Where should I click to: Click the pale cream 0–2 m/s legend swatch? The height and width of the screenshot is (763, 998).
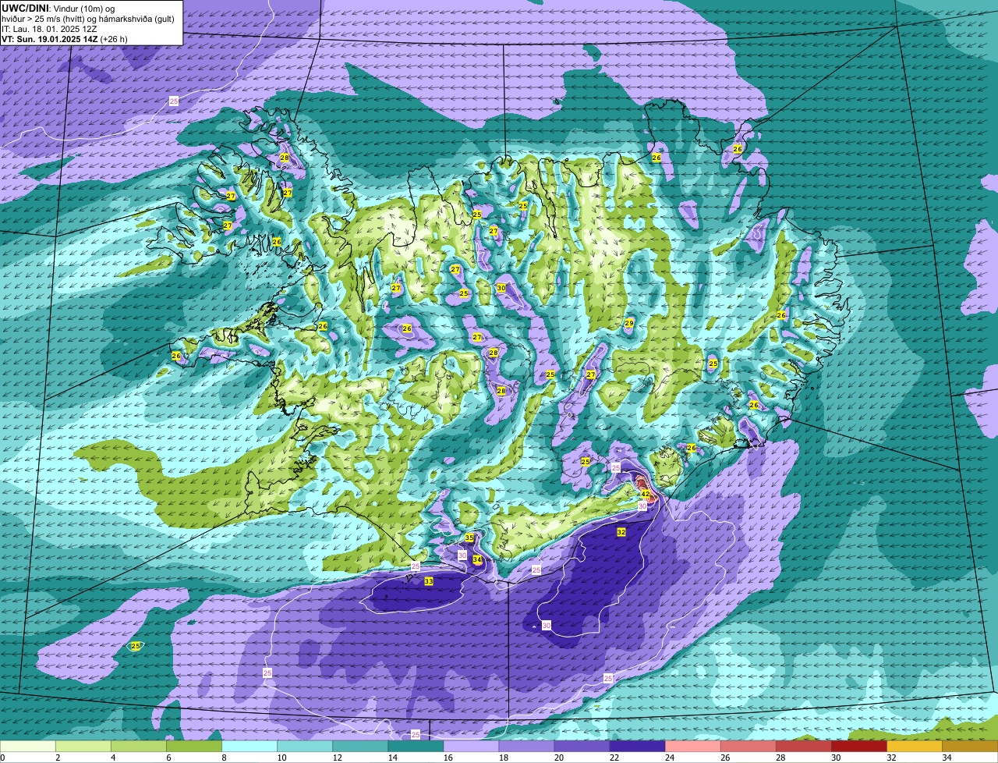(x=28, y=747)
